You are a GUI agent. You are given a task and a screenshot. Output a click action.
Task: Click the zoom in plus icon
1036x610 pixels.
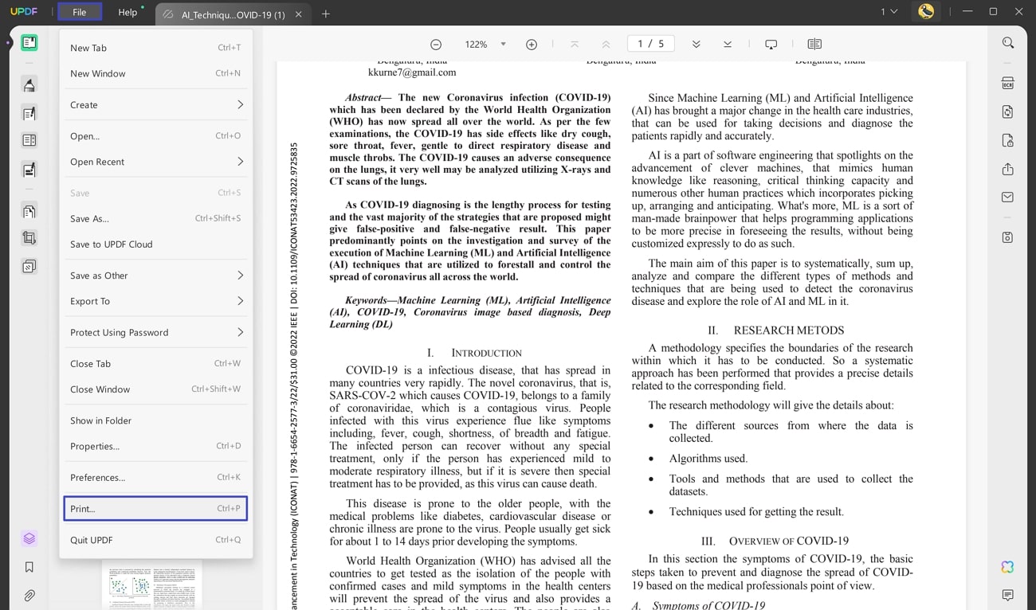(x=532, y=45)
